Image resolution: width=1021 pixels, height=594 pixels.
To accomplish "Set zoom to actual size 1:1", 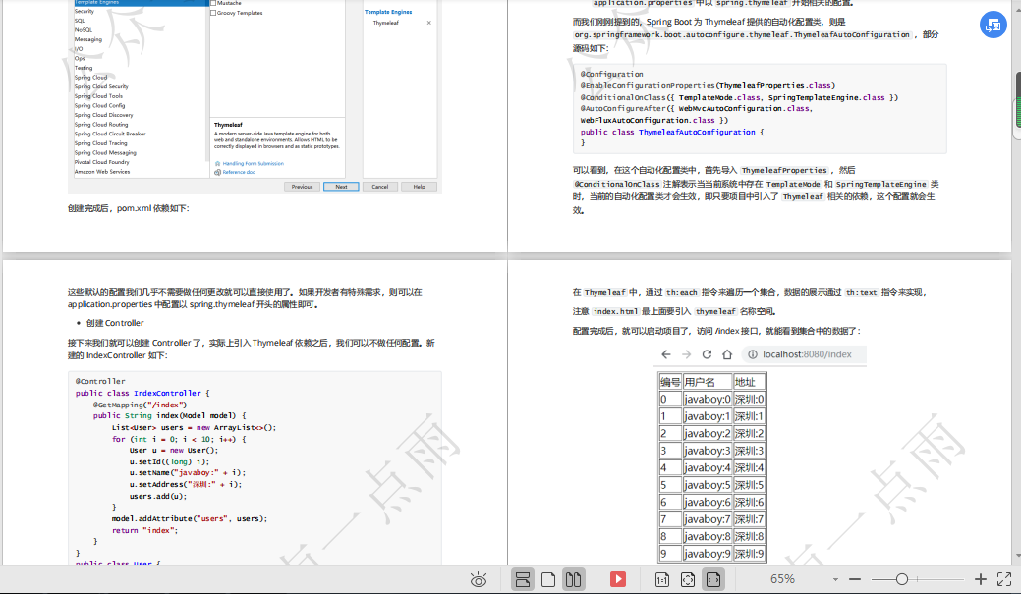I will coord(662,579).
